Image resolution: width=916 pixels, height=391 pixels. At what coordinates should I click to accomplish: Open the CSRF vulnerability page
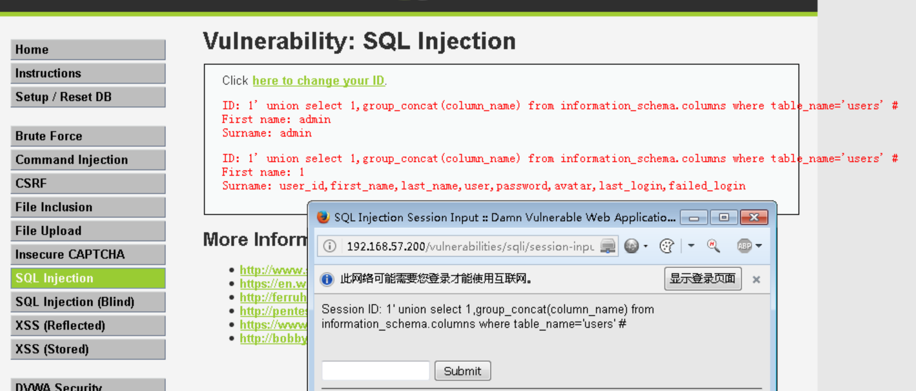(88, 183)
